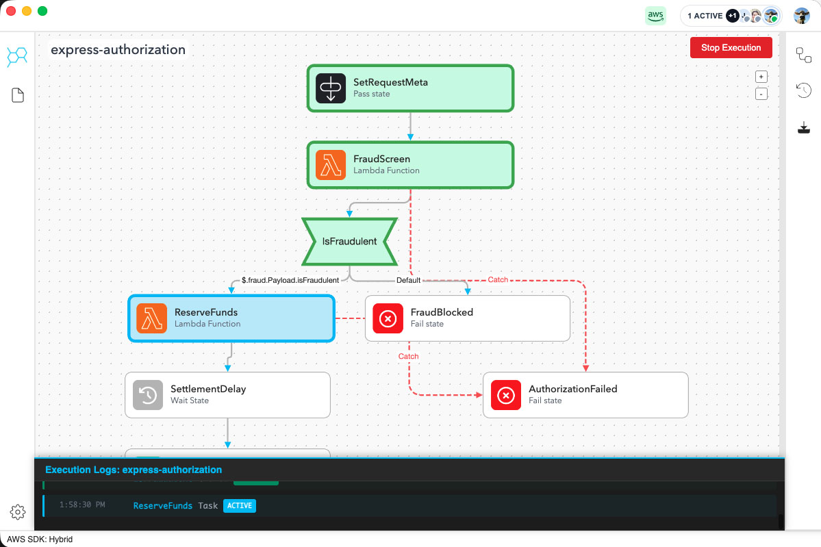Click ReserveFunds link in execution log
The width and height of the screenshot is (821, 547).
pos(163,506)
